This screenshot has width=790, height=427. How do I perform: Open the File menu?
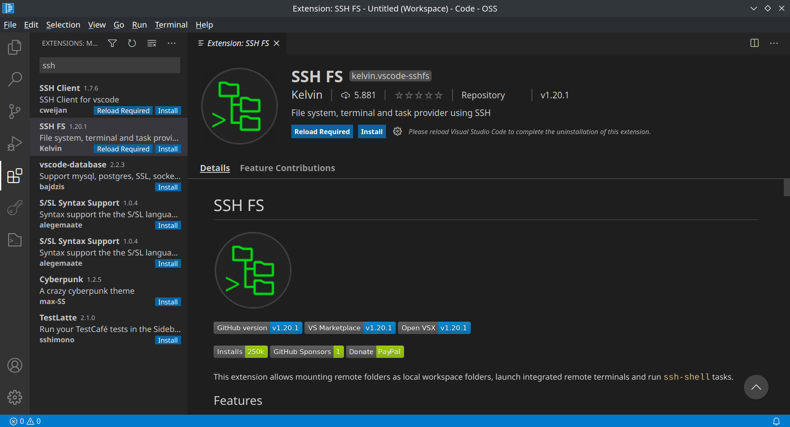10,25
